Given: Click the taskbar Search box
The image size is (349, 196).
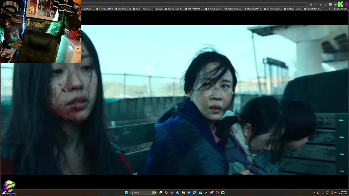Looking at the screenshot, I should click(143, 193).
